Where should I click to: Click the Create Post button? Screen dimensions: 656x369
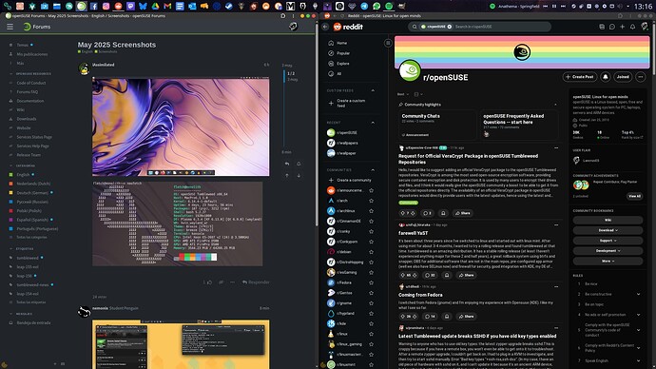point(579,77)
